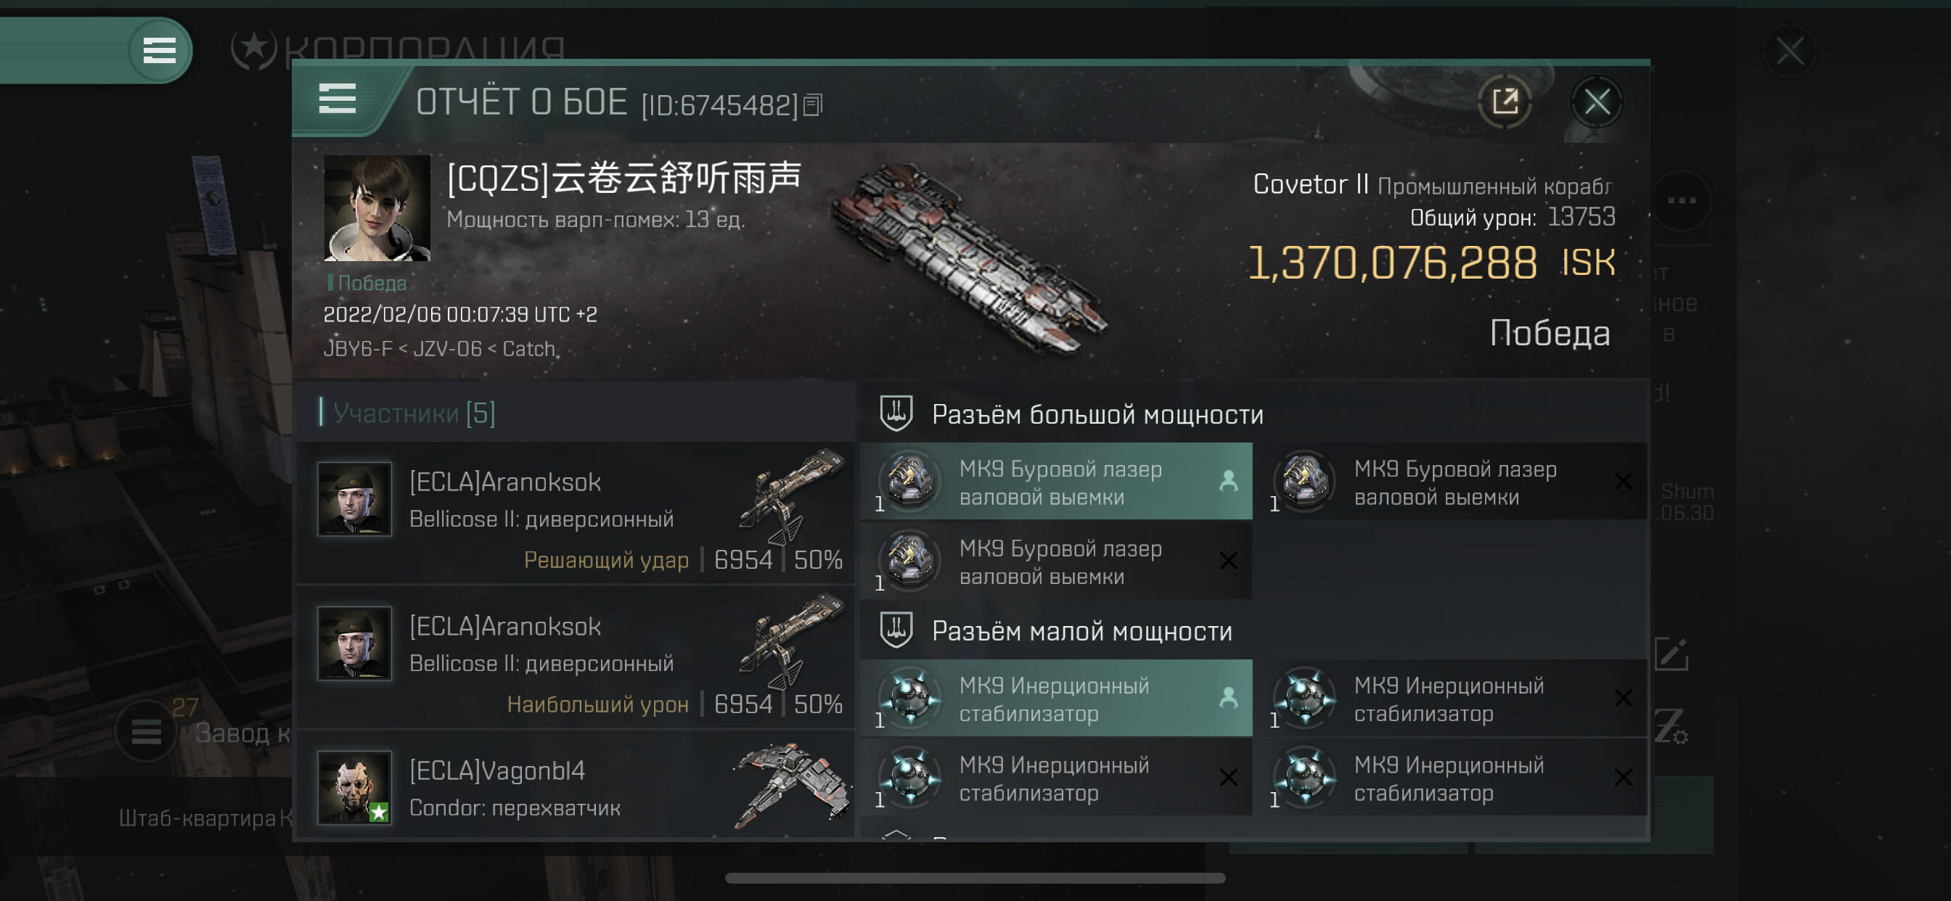Select the Участники [5] tab
Screen dimensions: 1951x901
coord(414,414)
